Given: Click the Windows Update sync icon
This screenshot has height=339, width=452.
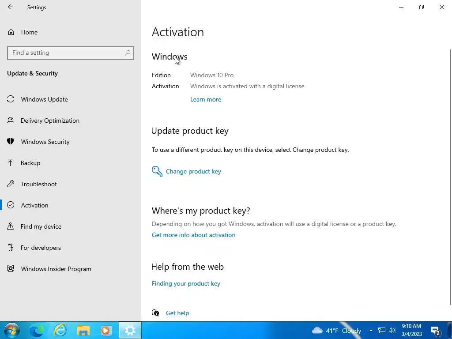Looking at the screenshot, I should click(x=11, y=99).
